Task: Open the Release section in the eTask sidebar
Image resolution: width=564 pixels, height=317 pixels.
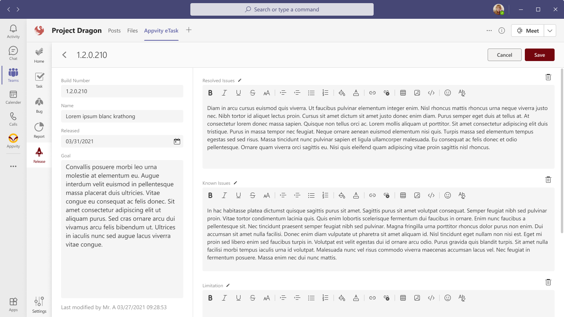Action: coord(39,155)
